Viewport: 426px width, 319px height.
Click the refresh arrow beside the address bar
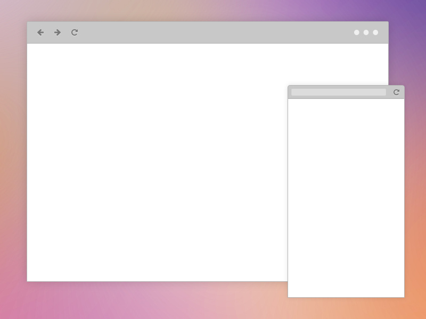397,92
